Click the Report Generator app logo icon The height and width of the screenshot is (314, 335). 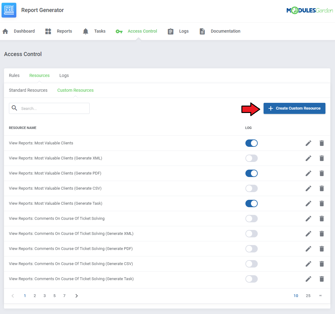tap(9, 10)
